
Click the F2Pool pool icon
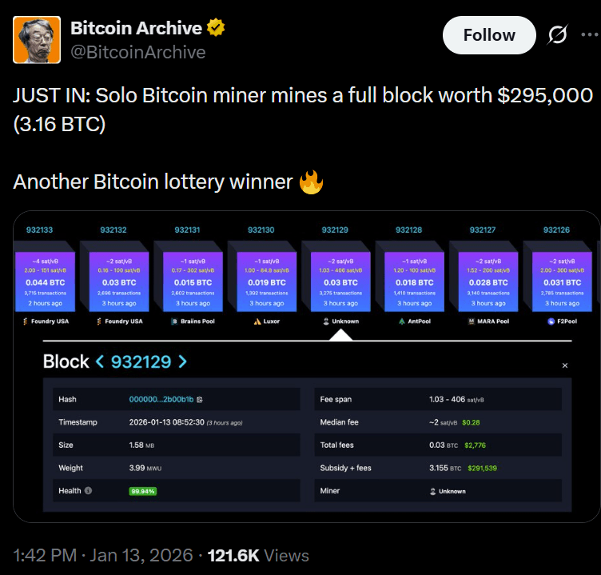pyautogui.click(x=551, y=321)
